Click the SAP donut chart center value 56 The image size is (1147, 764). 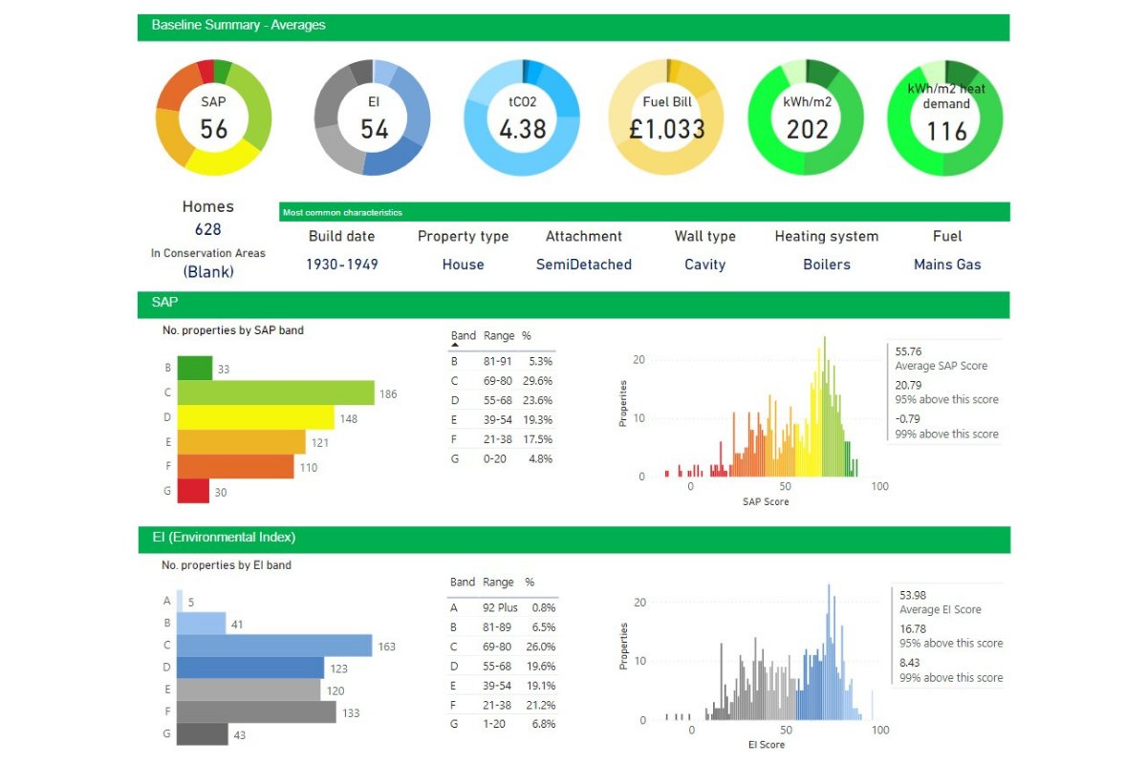(214, 129)
